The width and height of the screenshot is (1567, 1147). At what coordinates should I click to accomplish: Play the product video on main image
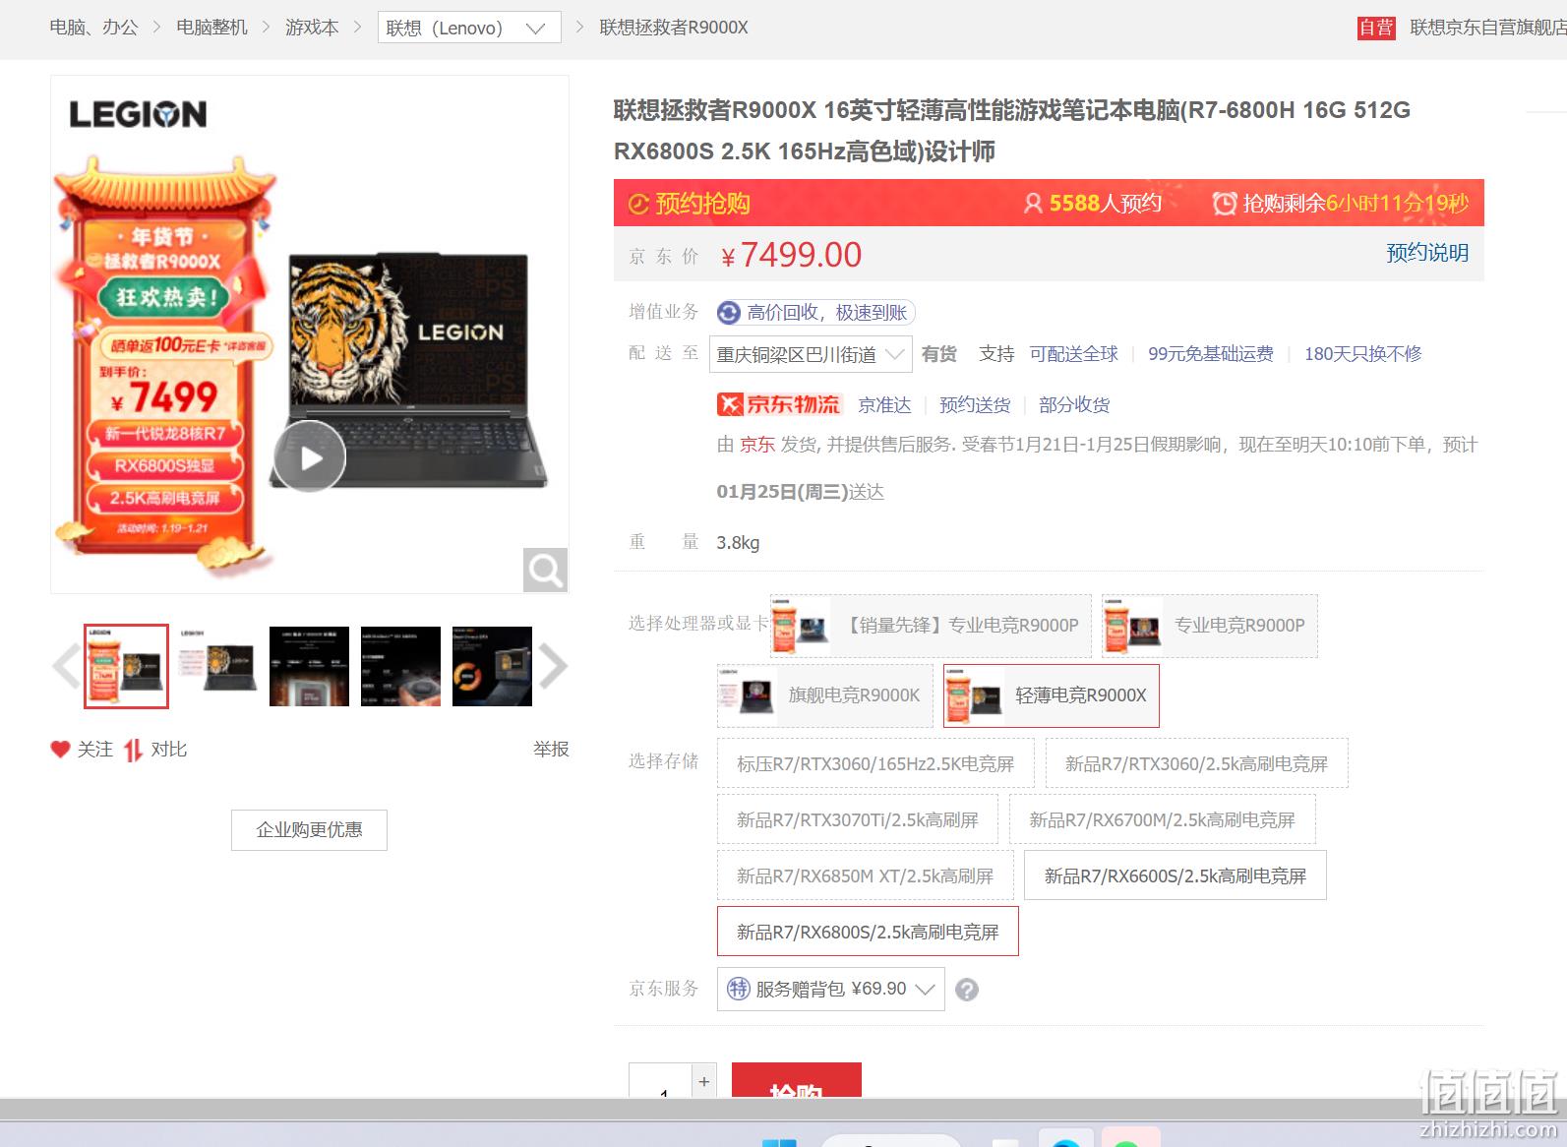310,457
